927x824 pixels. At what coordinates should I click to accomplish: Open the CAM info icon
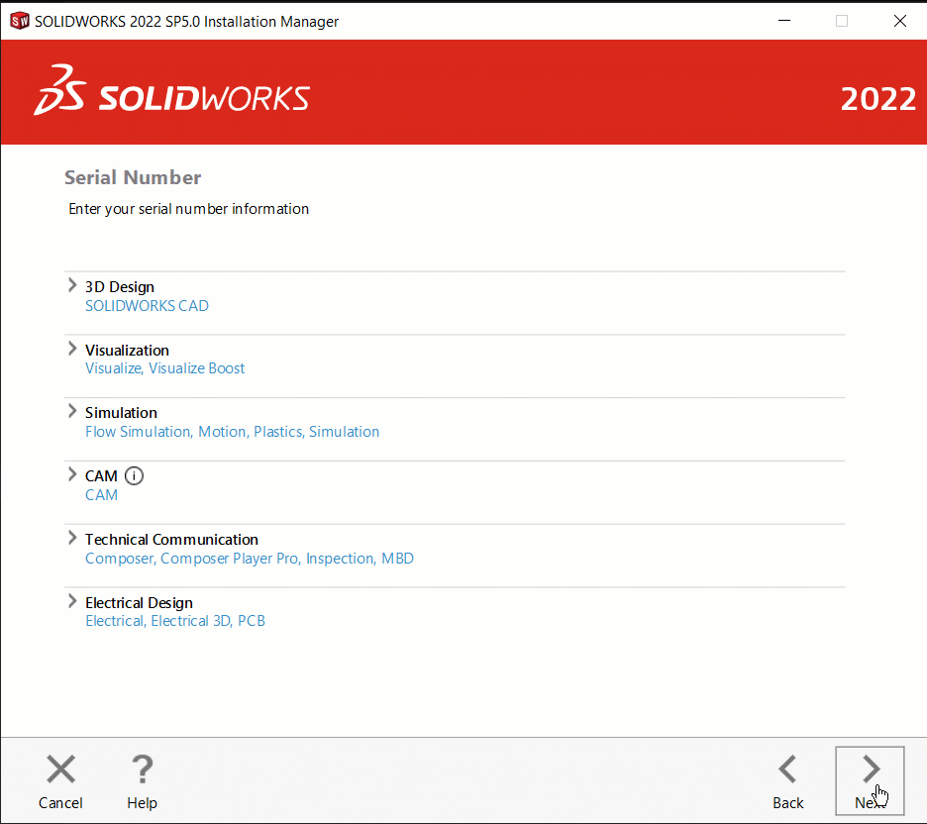coord(135,475)
